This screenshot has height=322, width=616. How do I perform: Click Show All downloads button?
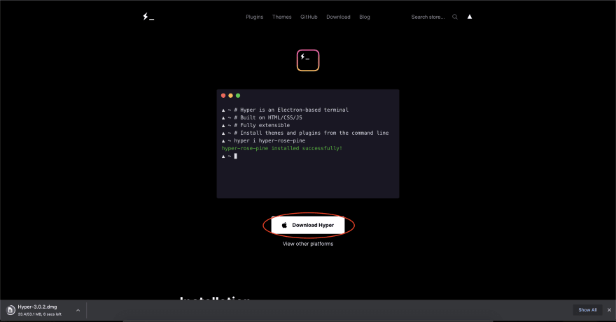[x=587, y=310]
